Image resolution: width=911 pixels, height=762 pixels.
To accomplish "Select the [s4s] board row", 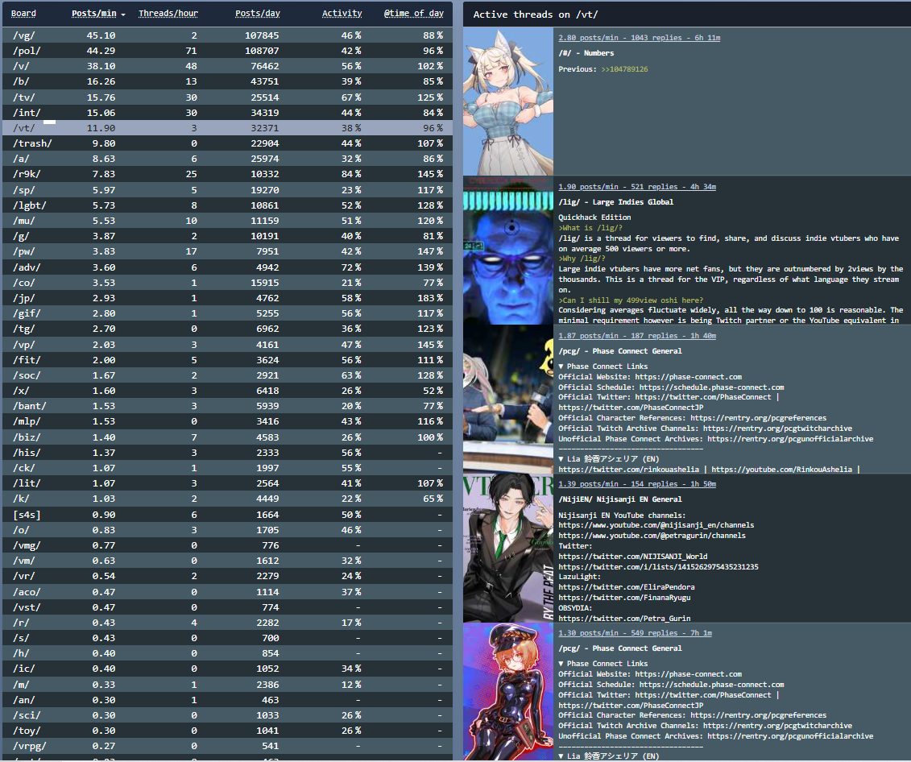I will click(227, 515).
